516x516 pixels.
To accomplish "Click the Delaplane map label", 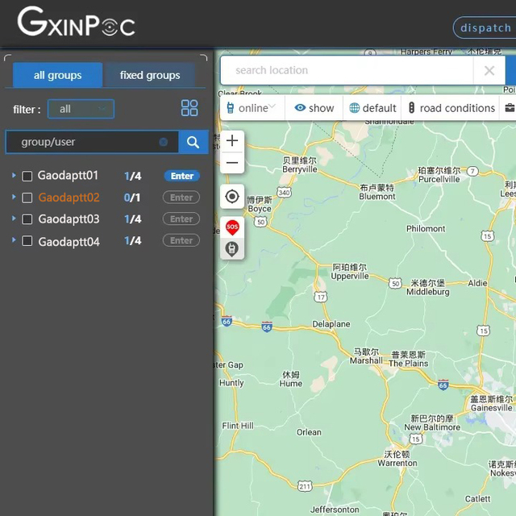I will (x=331, y=324).
